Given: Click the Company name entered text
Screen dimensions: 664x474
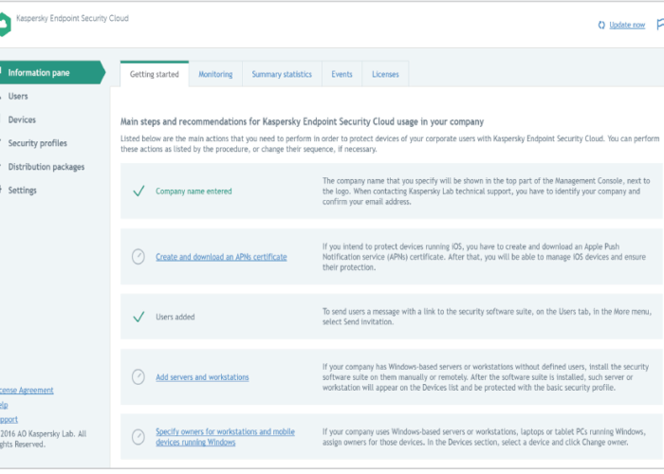Looking at the screenshot, I should coord(194,191).
